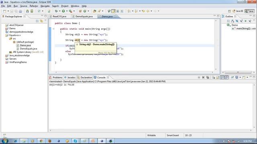Open the Navigate menu
Image resolution: width=257 pixels, height=144 pixels.
pos(45,6)
